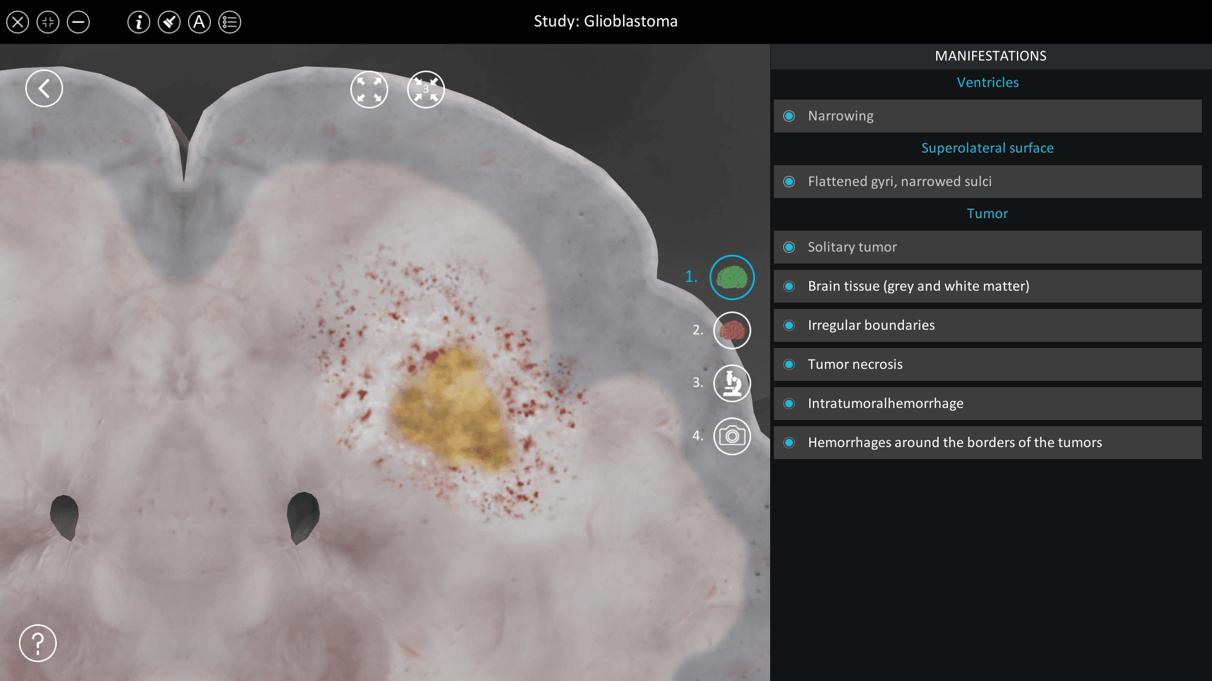The width and height of the screenshot is (1212, 681).
Task: Select the brush/paint tool icon
Action: [x=169, y=23]
